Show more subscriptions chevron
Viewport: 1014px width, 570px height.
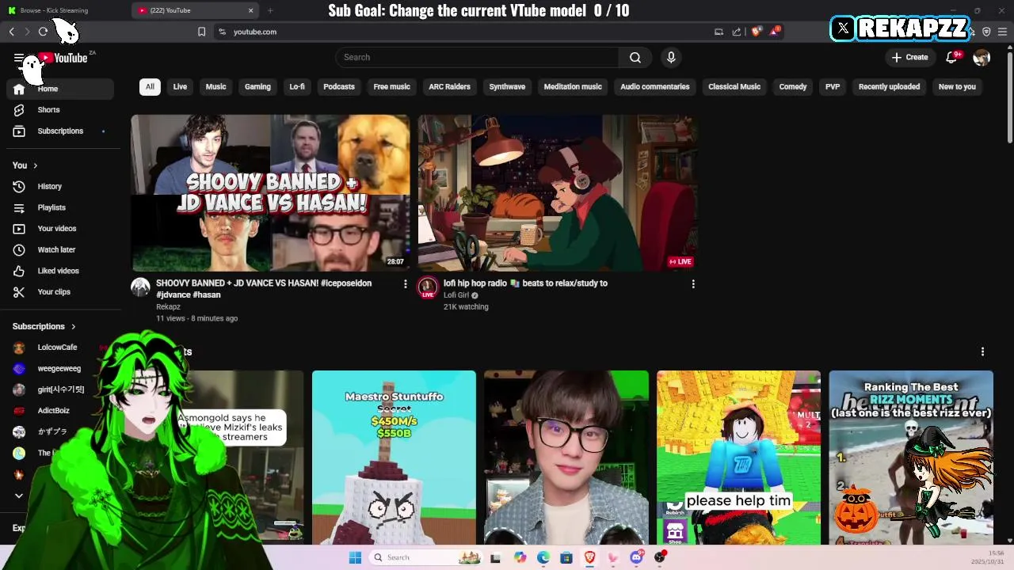click(x=19, y=496)
